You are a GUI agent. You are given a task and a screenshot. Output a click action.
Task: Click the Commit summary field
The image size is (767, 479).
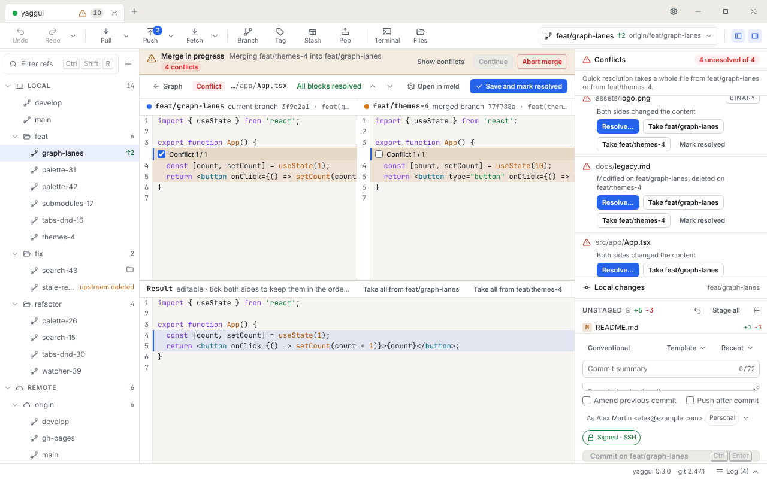coord(671,369)
